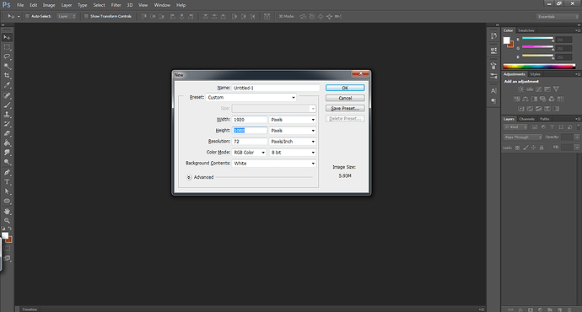Open the History panel icon

point(493,36)
